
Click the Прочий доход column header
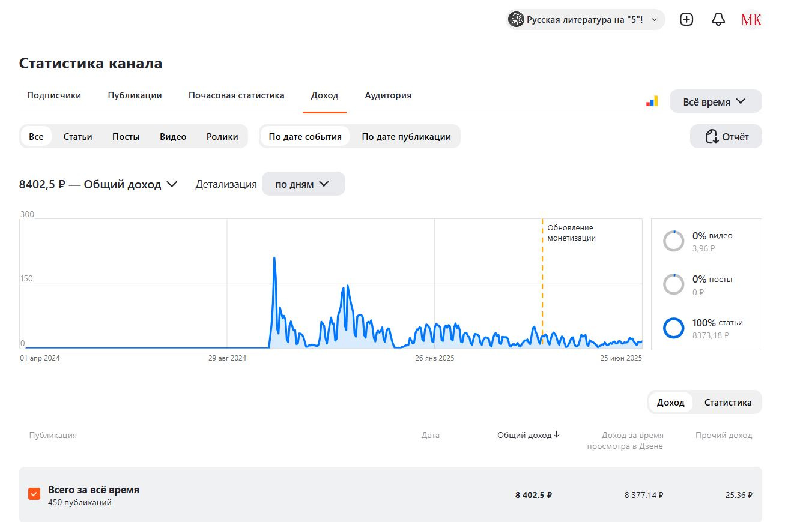click(x=724, y=435)
